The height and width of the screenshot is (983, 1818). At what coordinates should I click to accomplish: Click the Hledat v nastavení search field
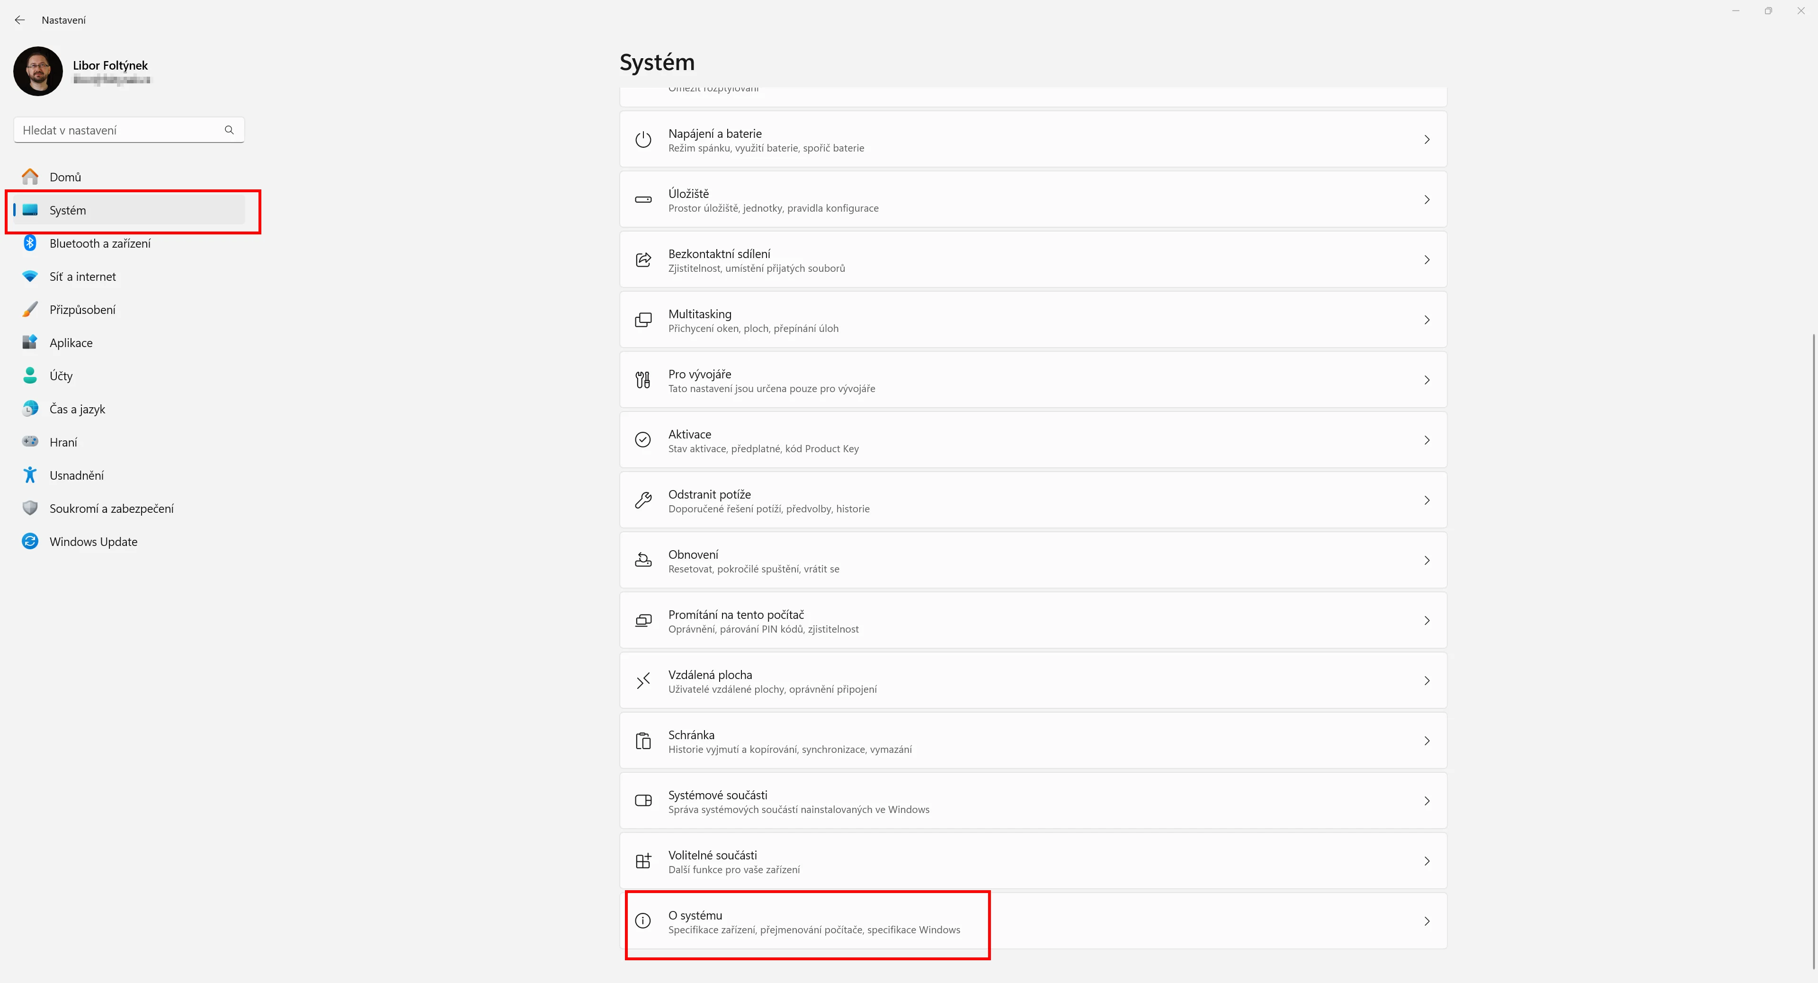(x=129, y=130)
